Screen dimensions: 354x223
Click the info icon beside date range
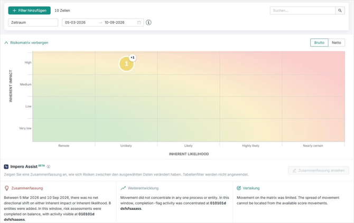(148, 23)
